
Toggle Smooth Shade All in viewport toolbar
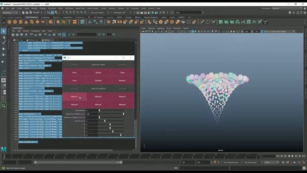point(192,31)
